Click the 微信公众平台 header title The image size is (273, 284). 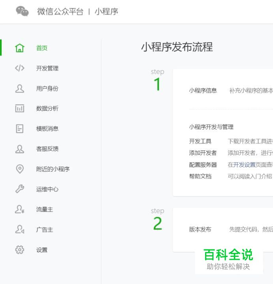[60, 11]
